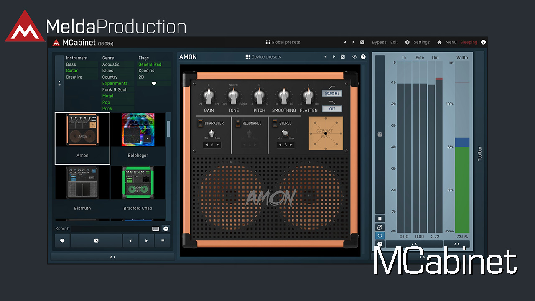
Task: Select the Bass instrument filter
Action: pyautogui.click(x=71, y=64)
